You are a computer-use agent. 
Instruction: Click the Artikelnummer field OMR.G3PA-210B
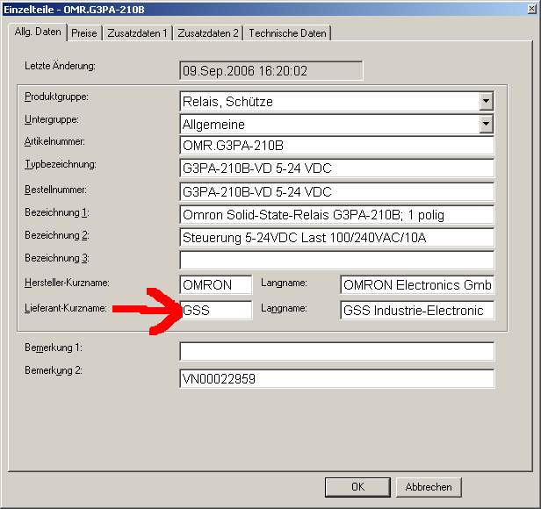tap(336, 146)
